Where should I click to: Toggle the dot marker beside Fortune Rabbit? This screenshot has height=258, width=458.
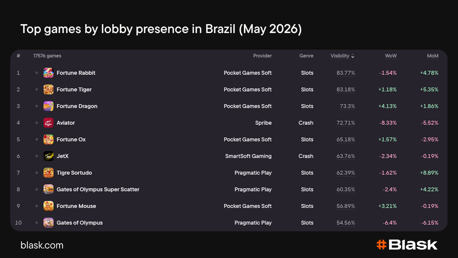[37, 73]
